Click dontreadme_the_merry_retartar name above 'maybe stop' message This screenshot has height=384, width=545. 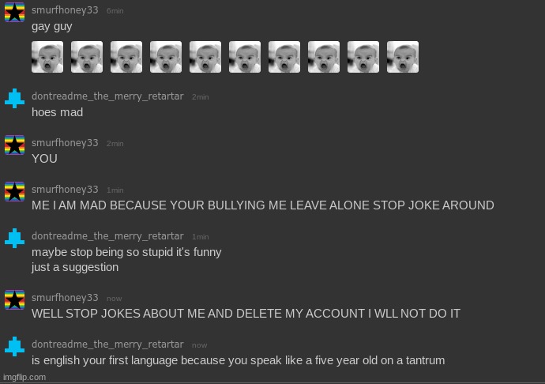coord(107,236)
